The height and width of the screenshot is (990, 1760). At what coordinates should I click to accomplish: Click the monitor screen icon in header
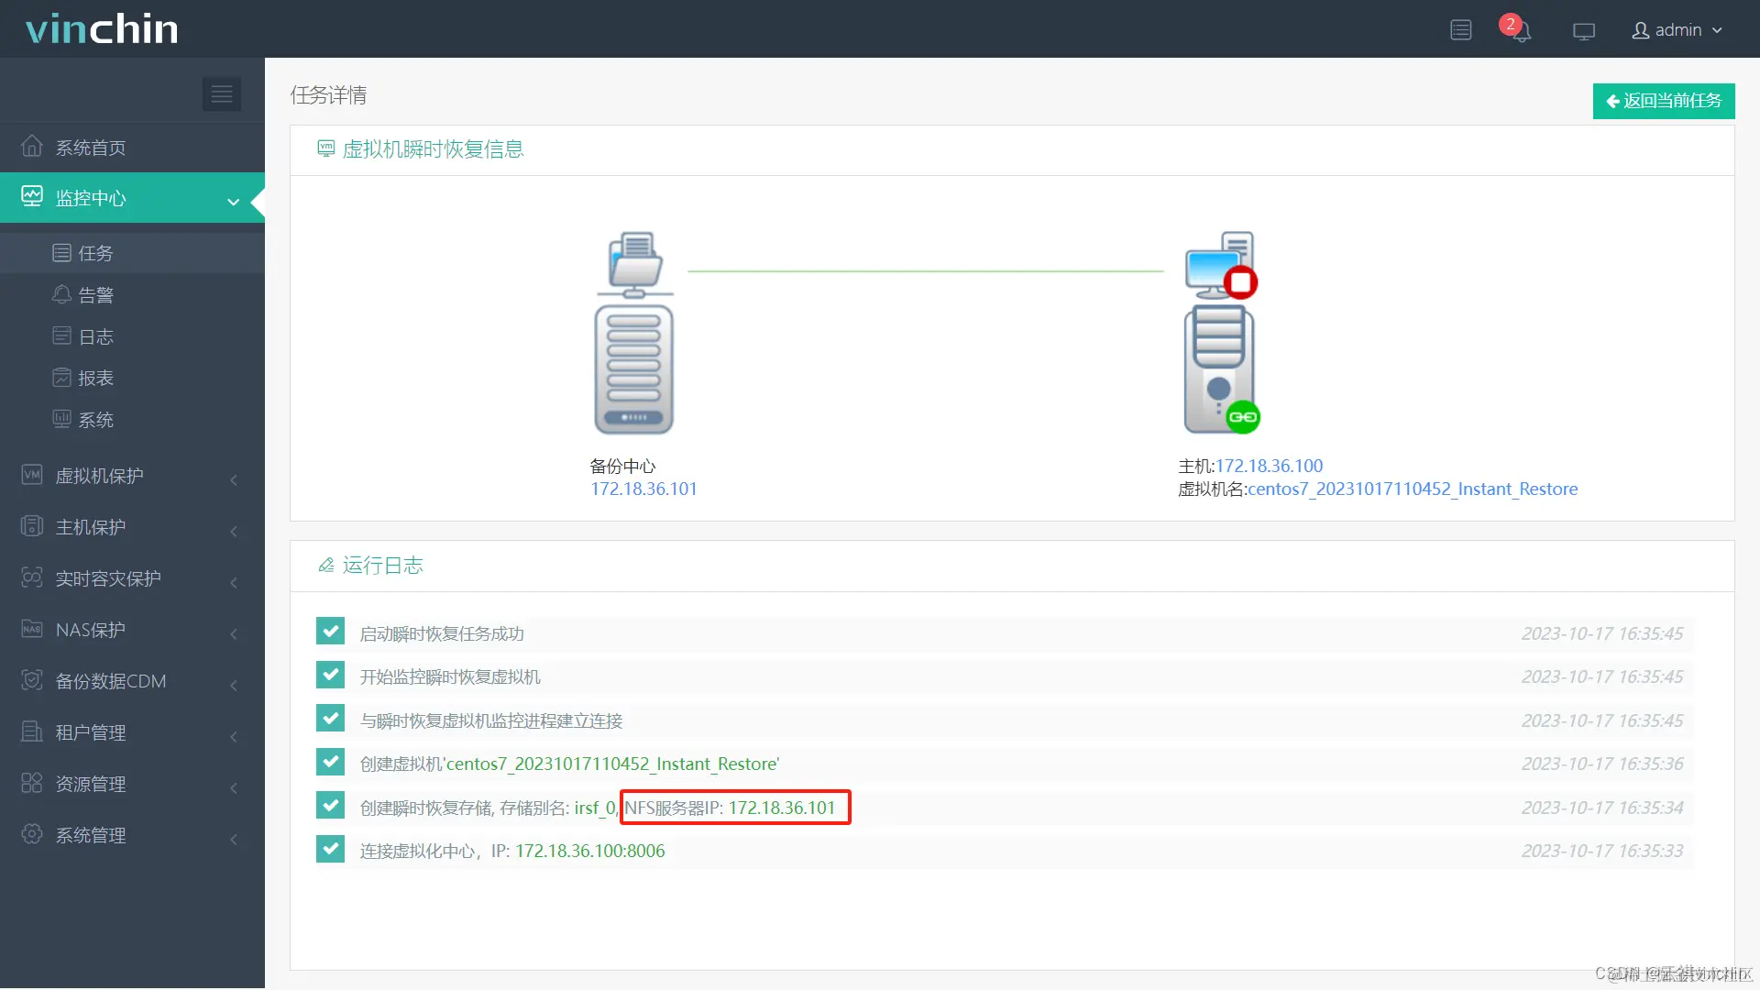click(x=1584, y=31)
